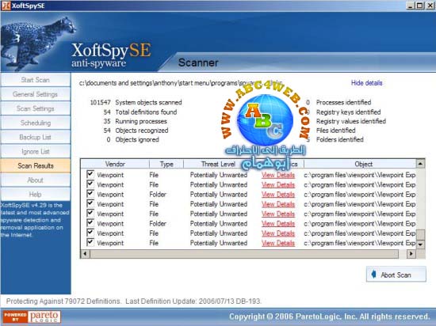The width and height of the screenshot is (436, 326).
Task: Click 'Protecting Against 79072 Definitions' status text
Action: [63, 301]
